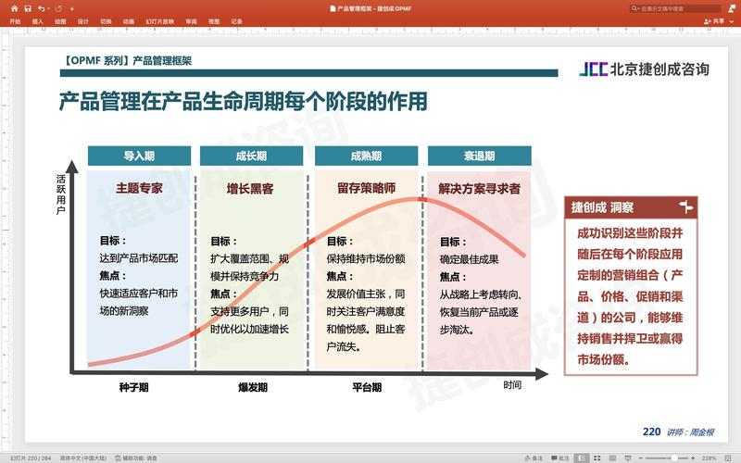Image resolution: width=741 pixels, height=463 pixels.
Task: Click the 讲师：周金根 footer text
Action: (x=690, y=432)
